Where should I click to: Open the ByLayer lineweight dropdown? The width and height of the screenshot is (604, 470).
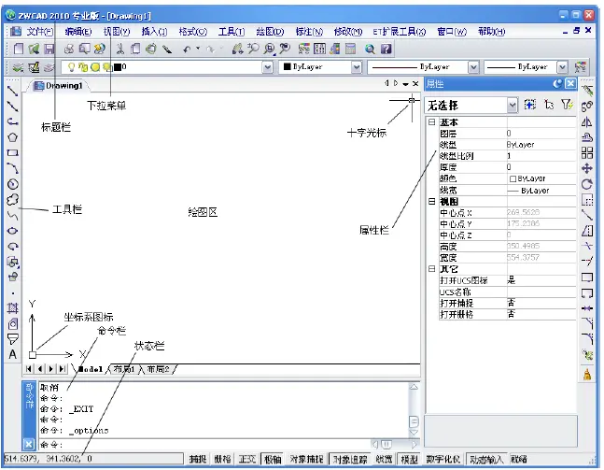point(562,67)
